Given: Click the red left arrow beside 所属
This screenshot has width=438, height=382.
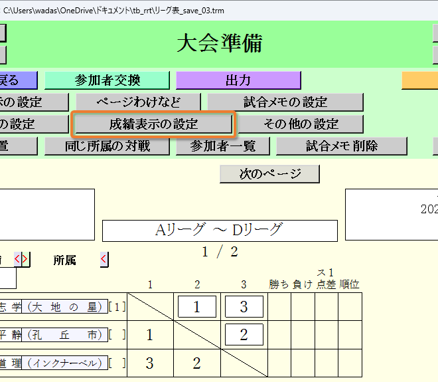Looking at the screenshot, I should coord(104,259).
